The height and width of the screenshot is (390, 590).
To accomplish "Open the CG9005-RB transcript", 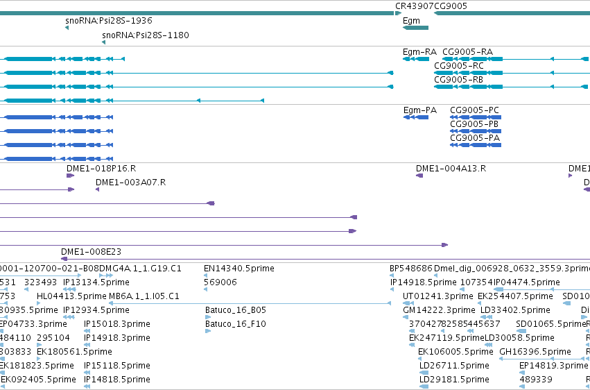I will click(x=512, y=87).
